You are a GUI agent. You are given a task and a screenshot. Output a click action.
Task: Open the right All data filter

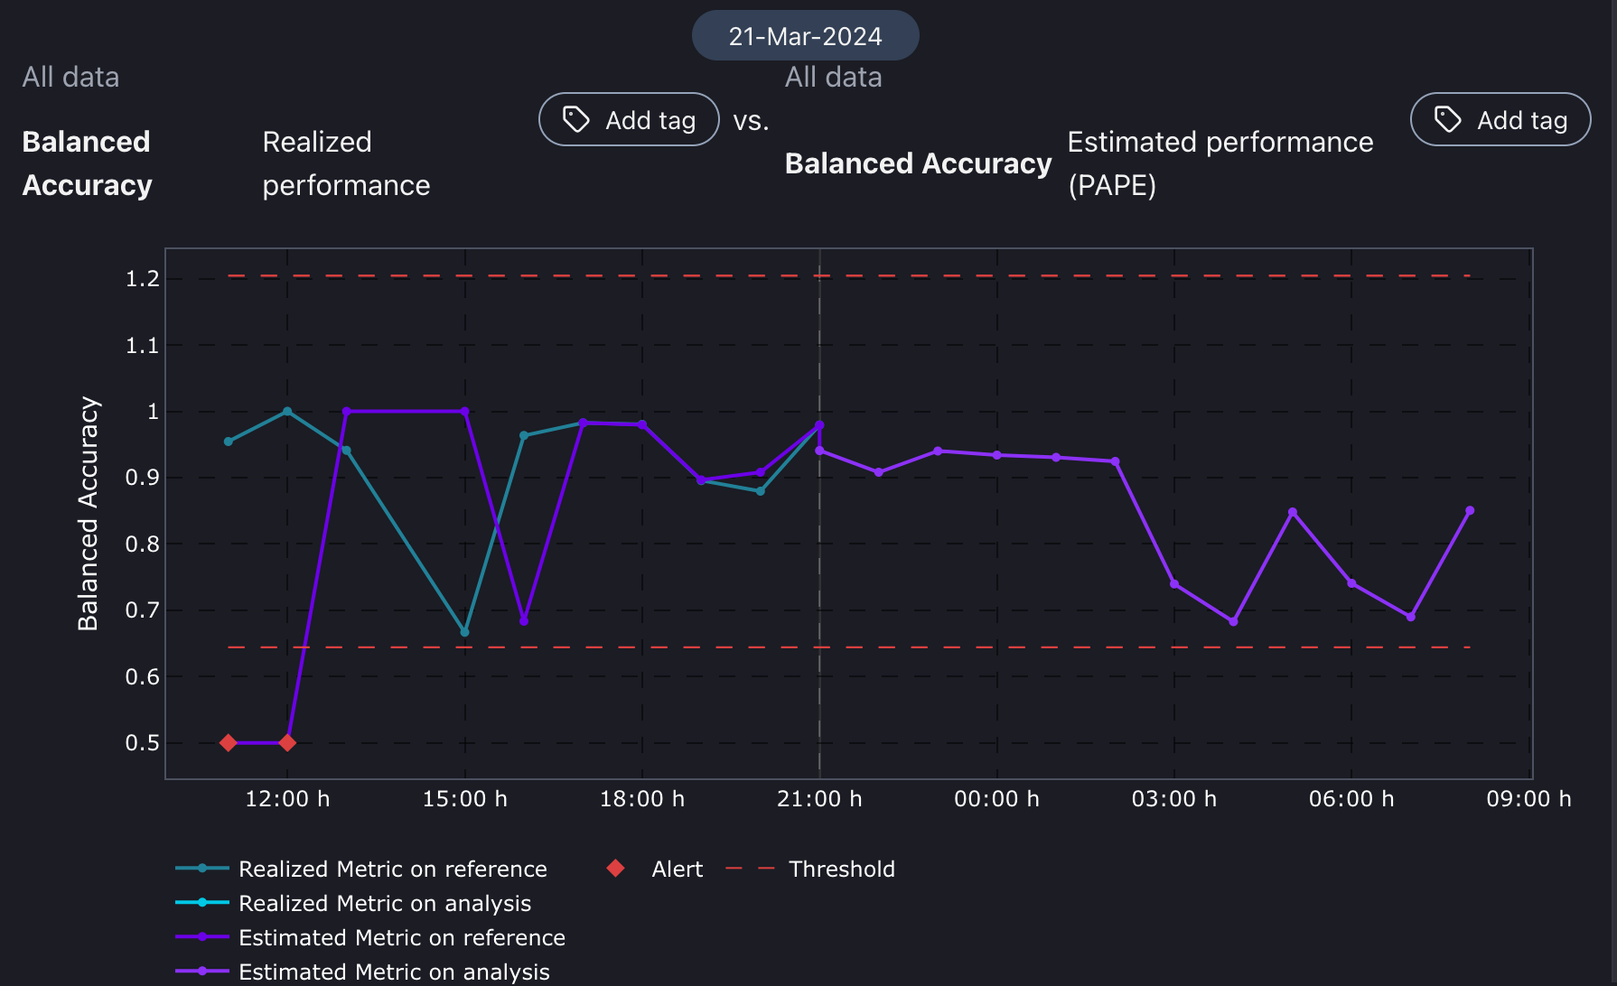tap(833, 77)
